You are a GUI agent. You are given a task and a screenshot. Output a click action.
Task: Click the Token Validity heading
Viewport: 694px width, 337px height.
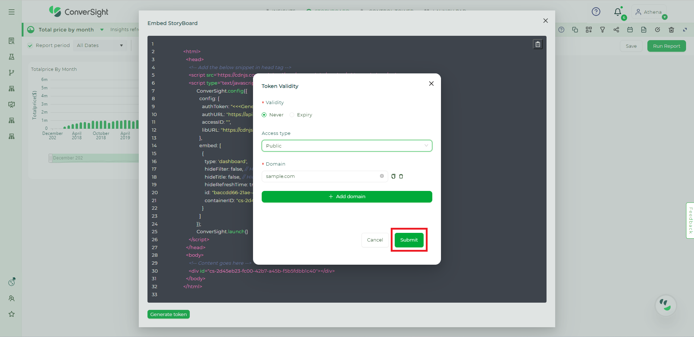280,86
